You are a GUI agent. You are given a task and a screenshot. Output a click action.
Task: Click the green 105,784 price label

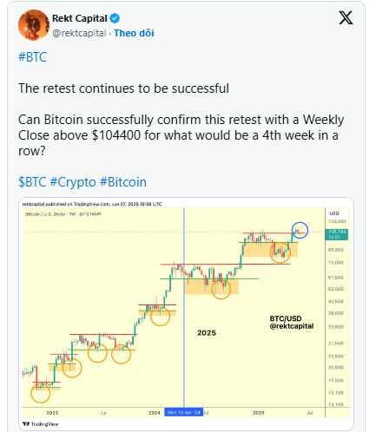(x=337, y=234)
